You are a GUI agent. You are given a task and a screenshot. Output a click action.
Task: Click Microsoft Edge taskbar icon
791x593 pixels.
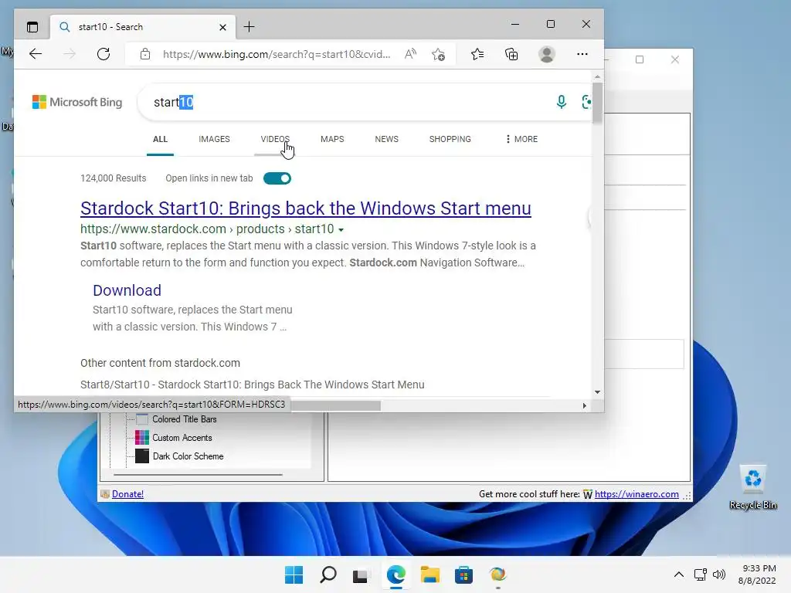point(396,574)
